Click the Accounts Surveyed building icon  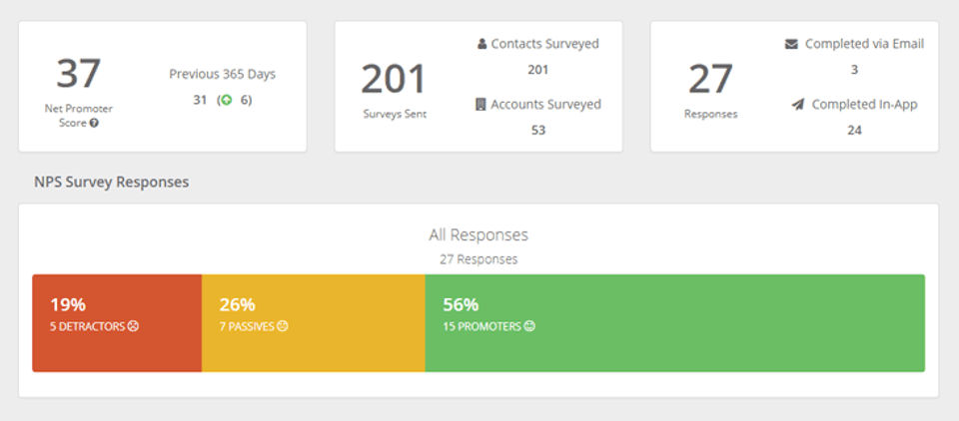click(x=480, y=105)
